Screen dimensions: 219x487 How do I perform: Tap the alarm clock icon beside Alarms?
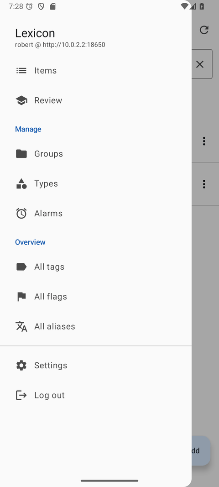tap(21, 213)
